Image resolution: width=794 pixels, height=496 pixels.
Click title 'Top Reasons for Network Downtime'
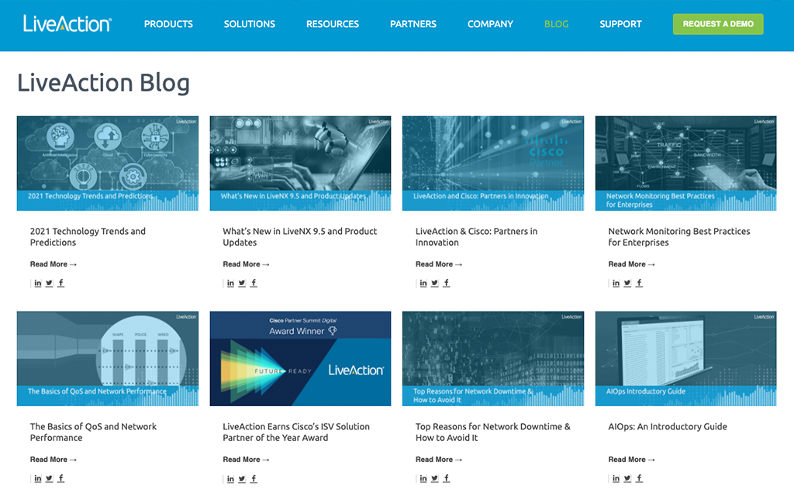point(492,432)
